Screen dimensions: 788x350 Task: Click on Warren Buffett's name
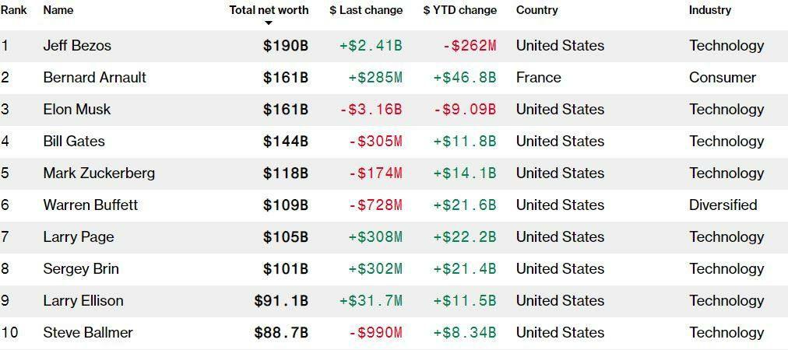point(90,205)
